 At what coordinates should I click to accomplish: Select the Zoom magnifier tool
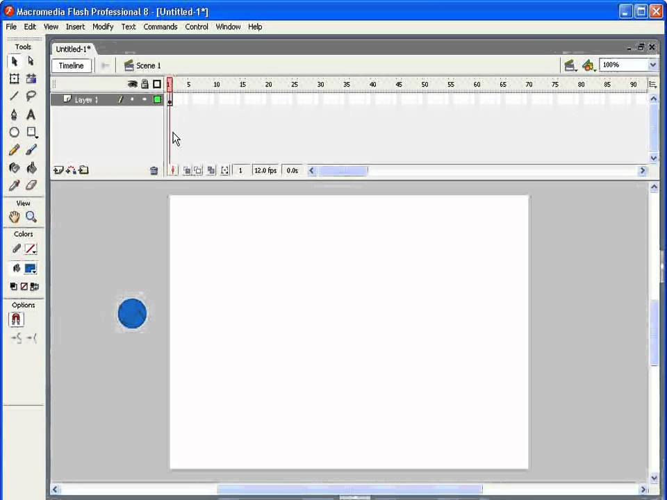(x=31, y=217)
